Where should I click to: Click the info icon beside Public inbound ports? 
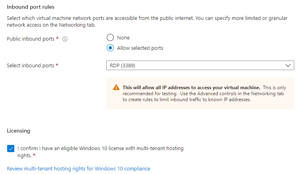65,39
